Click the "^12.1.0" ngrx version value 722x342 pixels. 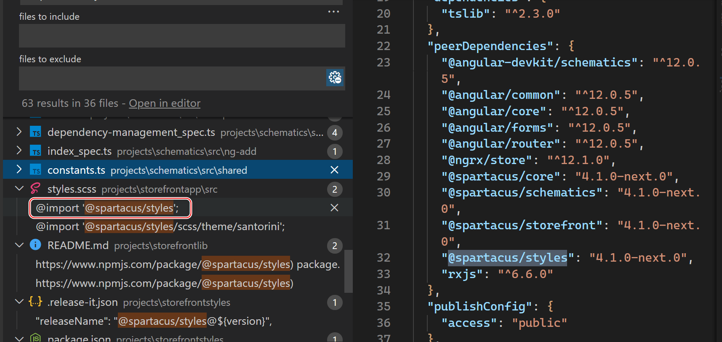(578, 160)
